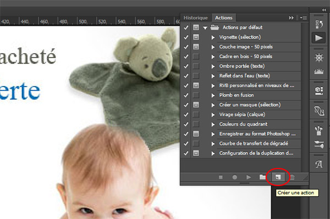The width and height of the screenshot is (330, 219).
Task: Select the Actions tab
Action: 223,18
